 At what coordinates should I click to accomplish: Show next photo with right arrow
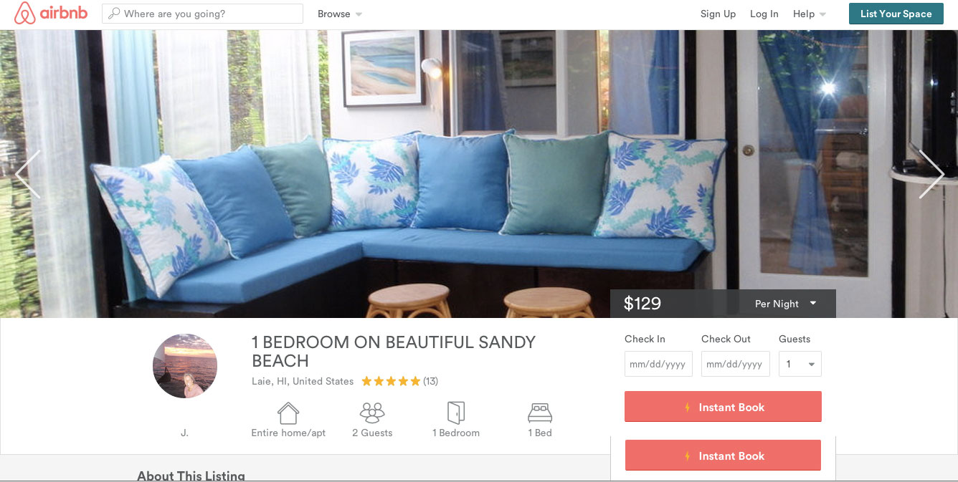coord(931,174)
